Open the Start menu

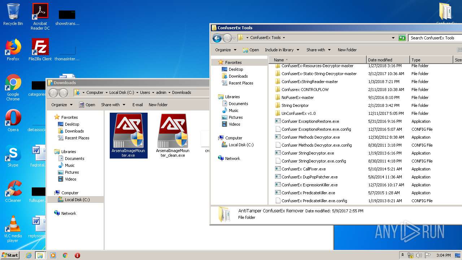[10, 255]
